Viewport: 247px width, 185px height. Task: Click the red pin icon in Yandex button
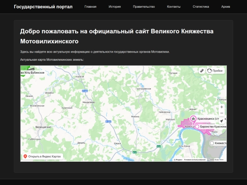[25, 156]
